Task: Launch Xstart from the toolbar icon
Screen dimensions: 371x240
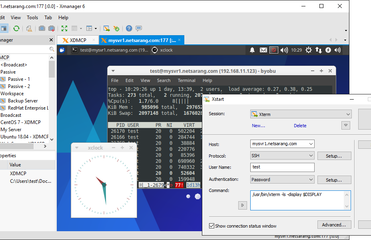Action: click(x=106, y=28)
